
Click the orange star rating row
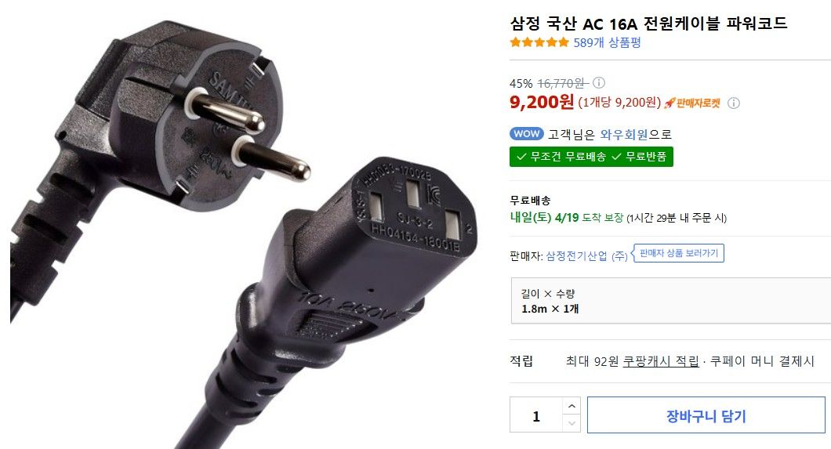pos(539,42)
